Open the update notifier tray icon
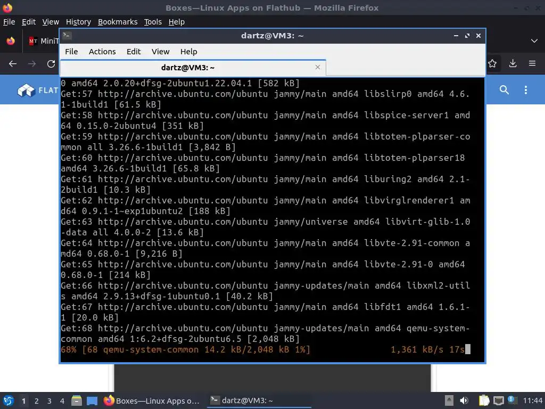 coord(512,400)
